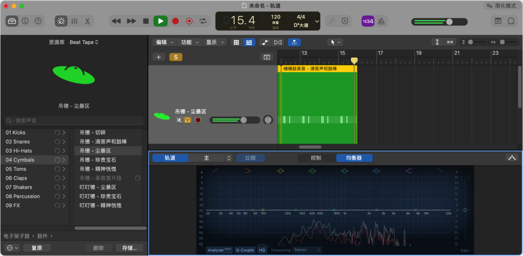Click the 存储... save button
Screen dimensions: 523x256
tap(130, 248)
